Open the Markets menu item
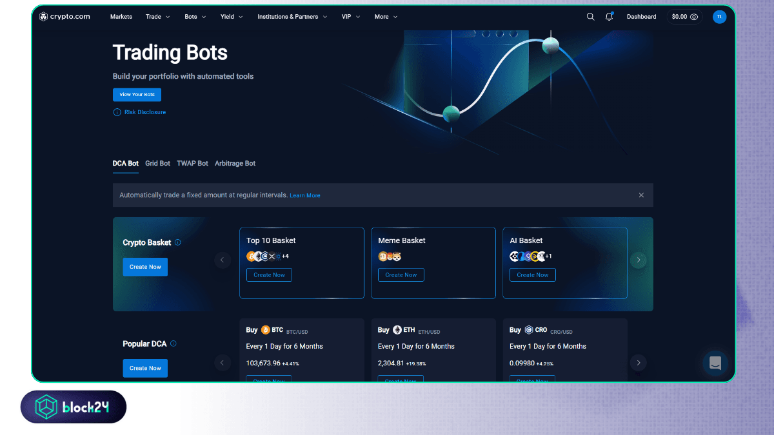The height and width of the screenshot is (435, 774). pyautogui.click(x=121, y=17)
